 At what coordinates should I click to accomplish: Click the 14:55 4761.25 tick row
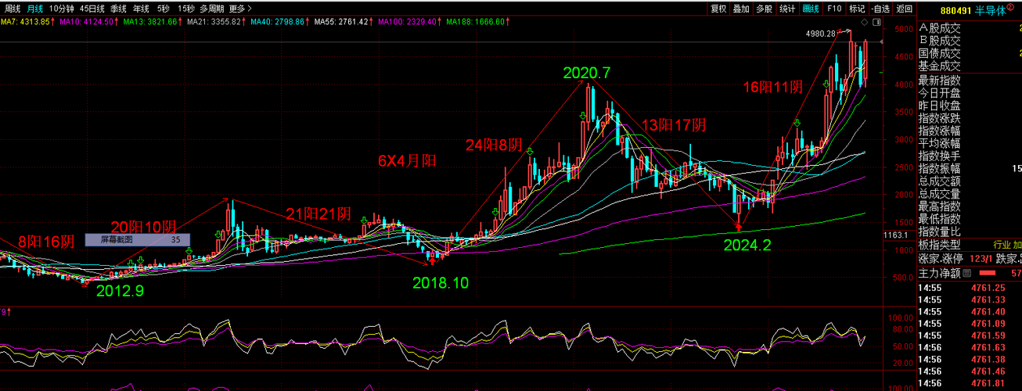tap(970, 288)
